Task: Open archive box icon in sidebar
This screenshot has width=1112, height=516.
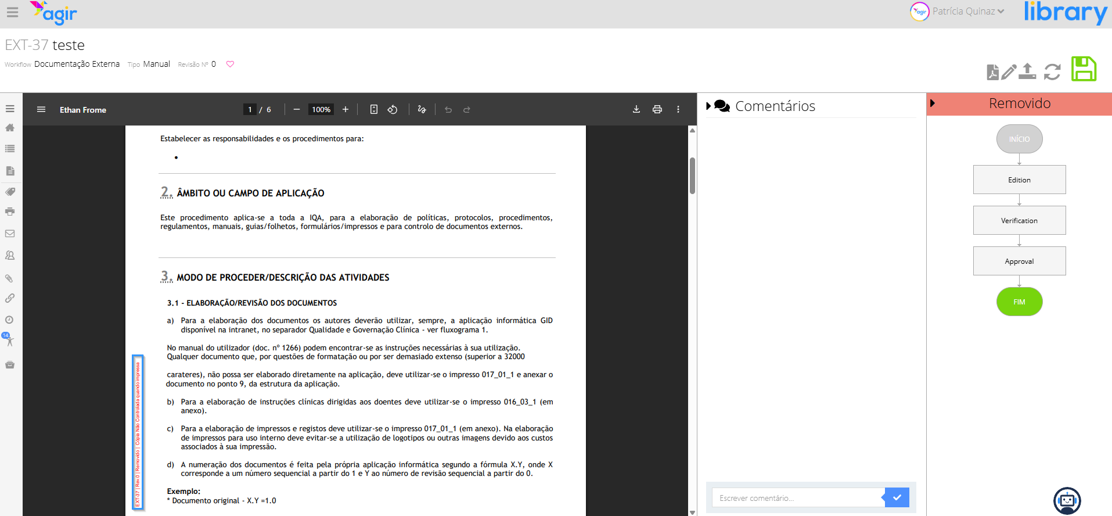Action: click(x=10, y=365)
